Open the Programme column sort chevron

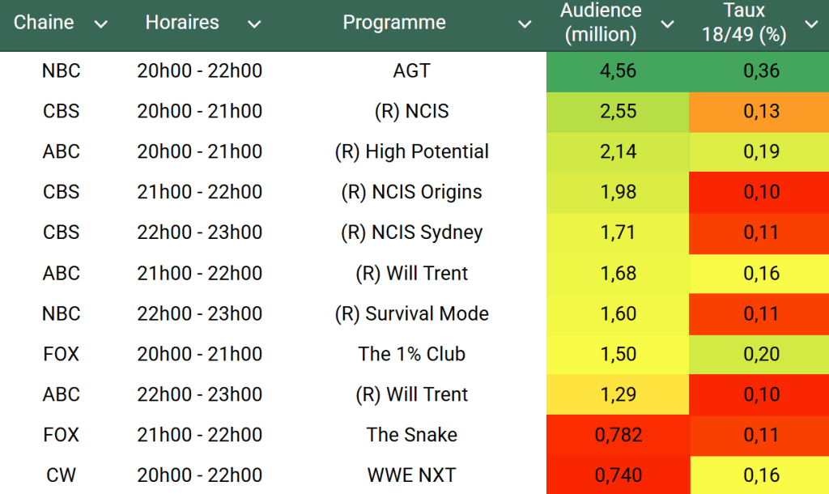[x=525, y=24]
